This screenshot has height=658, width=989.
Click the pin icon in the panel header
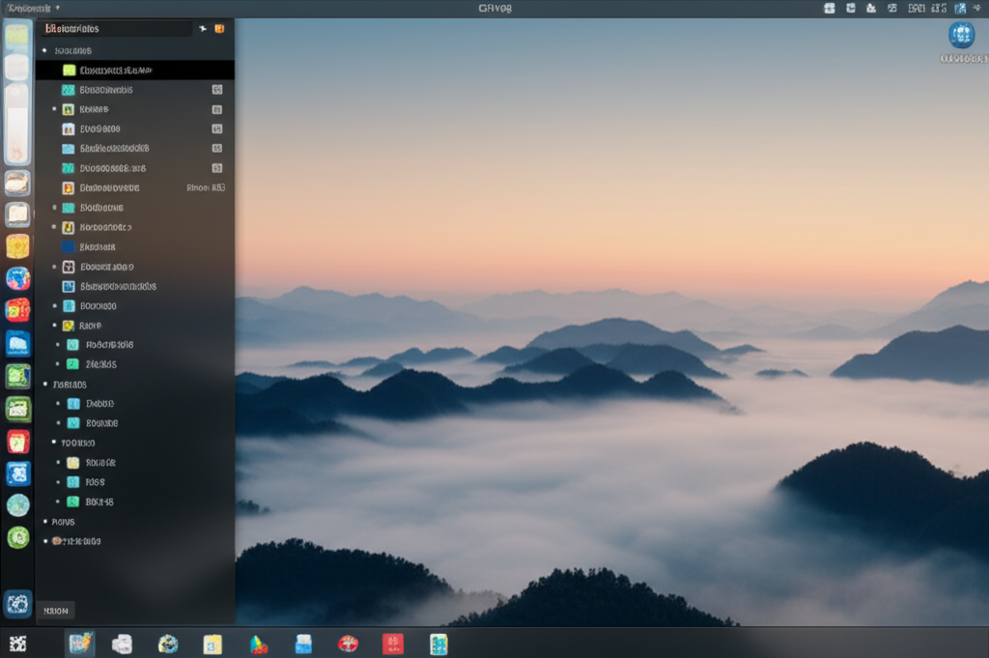tap(203, 29)
